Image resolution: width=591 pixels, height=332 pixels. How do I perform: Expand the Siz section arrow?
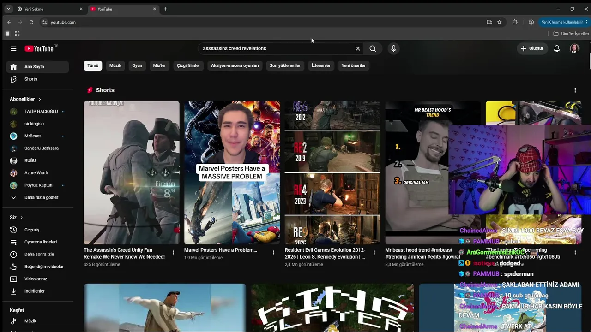coord(21,218)
